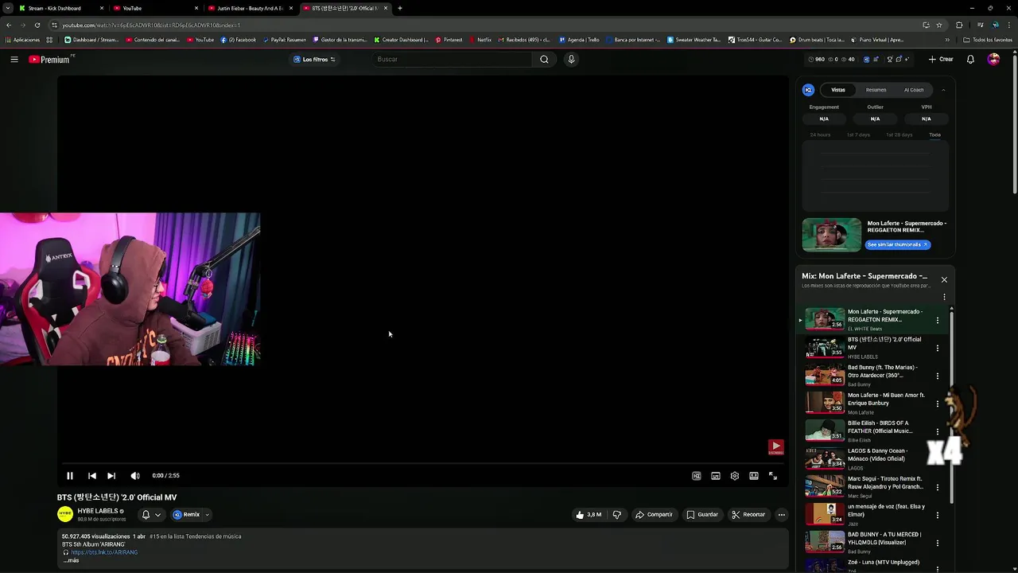Choose the 24 hours range
1018x573 pixels.
coord(820,134)
